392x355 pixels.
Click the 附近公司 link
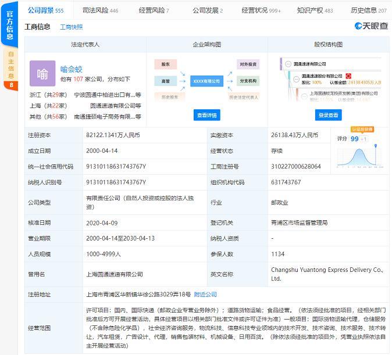pyautogui.click(x=205, y=295)
